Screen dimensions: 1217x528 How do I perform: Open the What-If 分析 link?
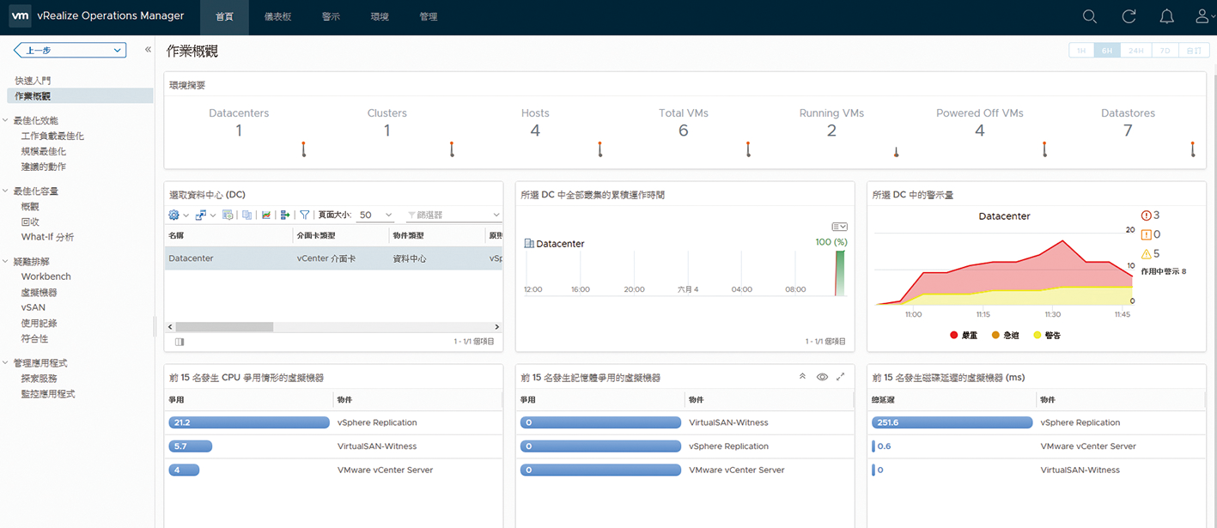(47, 237)
